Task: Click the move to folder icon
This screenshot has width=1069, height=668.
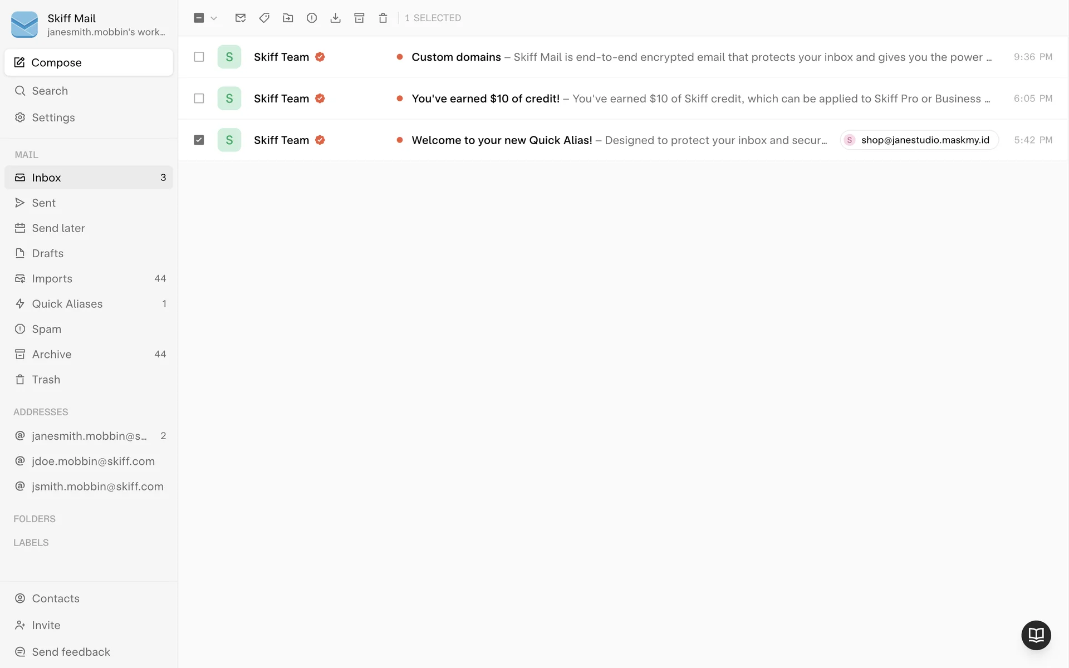Action: [288, 18]
